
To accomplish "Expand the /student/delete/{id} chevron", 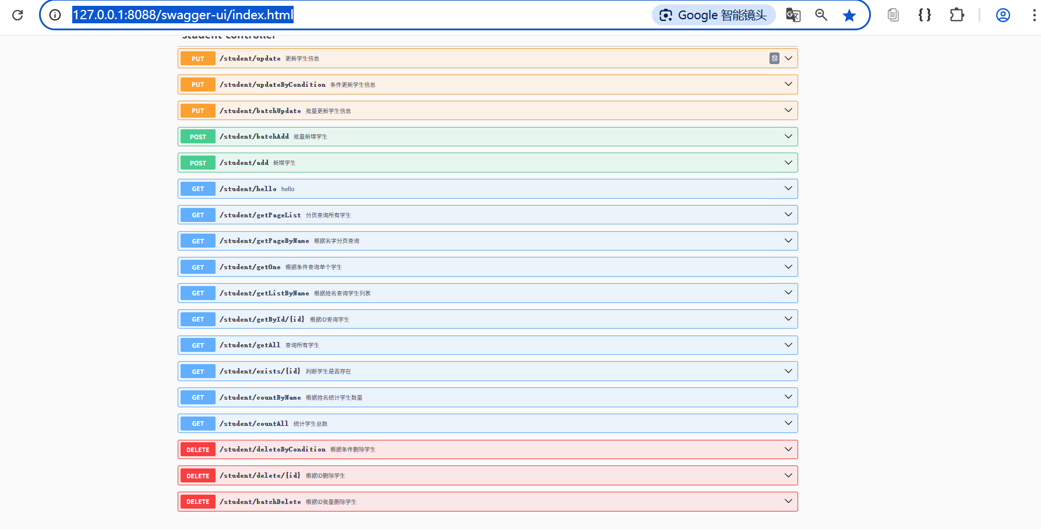I will (788, 475).
